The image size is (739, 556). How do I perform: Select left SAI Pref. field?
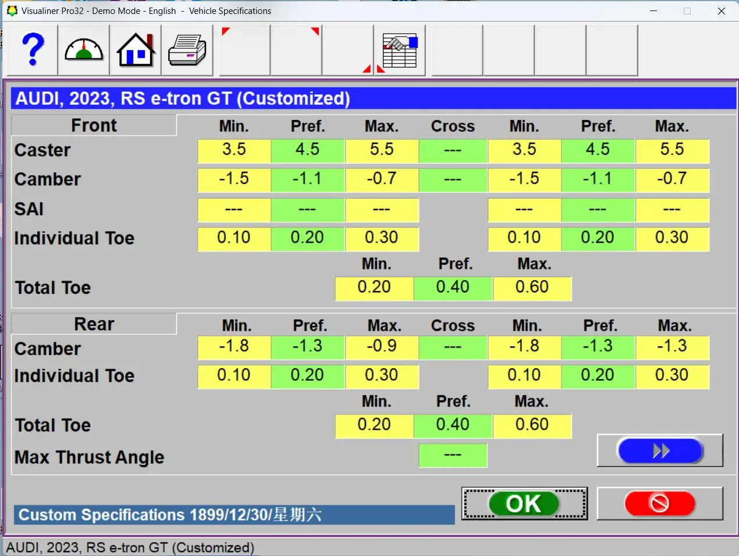(x=307, y=210)
